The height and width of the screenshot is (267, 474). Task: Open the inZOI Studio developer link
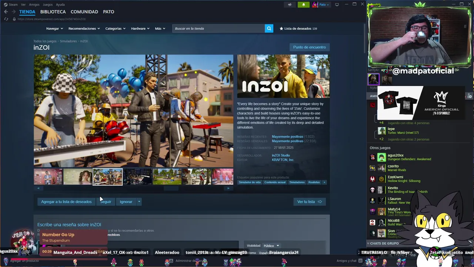tap(281, 155)
